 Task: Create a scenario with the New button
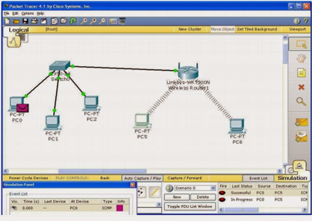pos(176,197)
